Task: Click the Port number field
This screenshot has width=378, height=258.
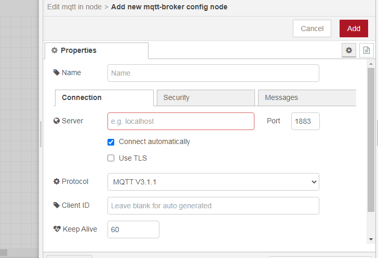Action: pyautogui.click(x=305, y=121)
